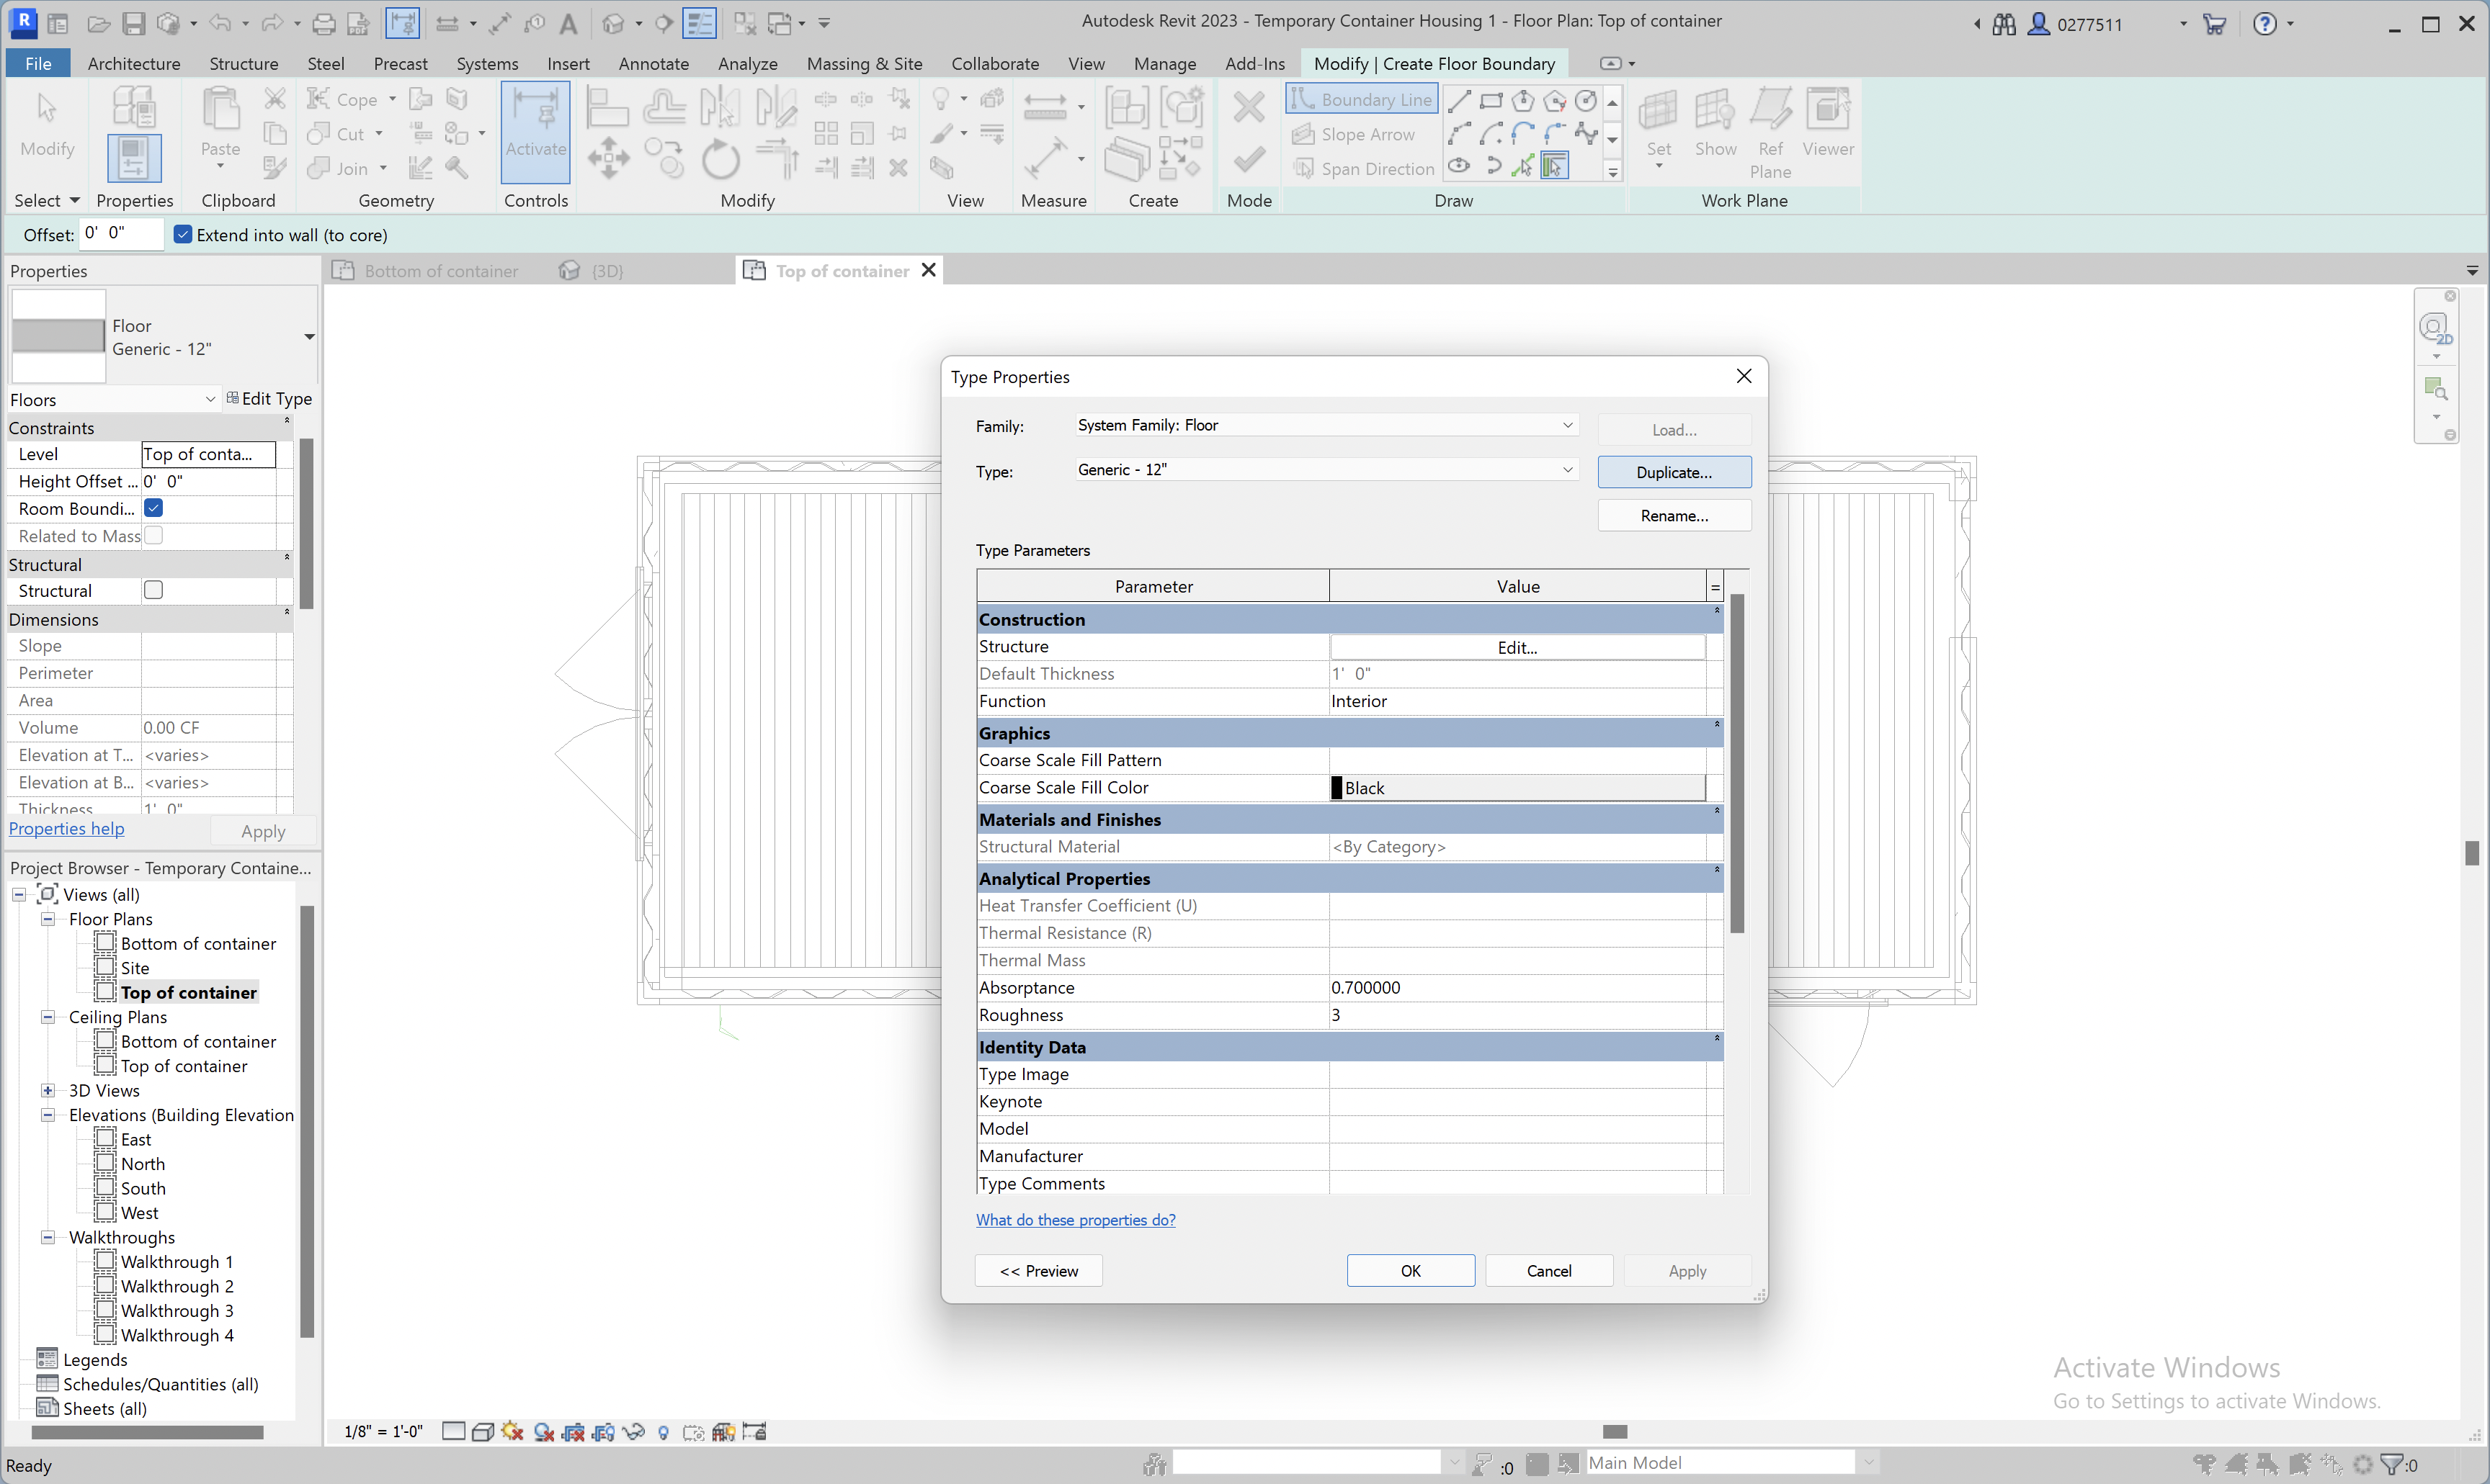Screen dimensions: 2490x1484
Task: Open the Architecture ribbon tab
Action: tap(134, 63)
